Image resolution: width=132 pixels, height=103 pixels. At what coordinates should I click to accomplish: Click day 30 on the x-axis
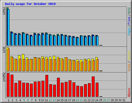pyautogui.click(x=120, y=100)
